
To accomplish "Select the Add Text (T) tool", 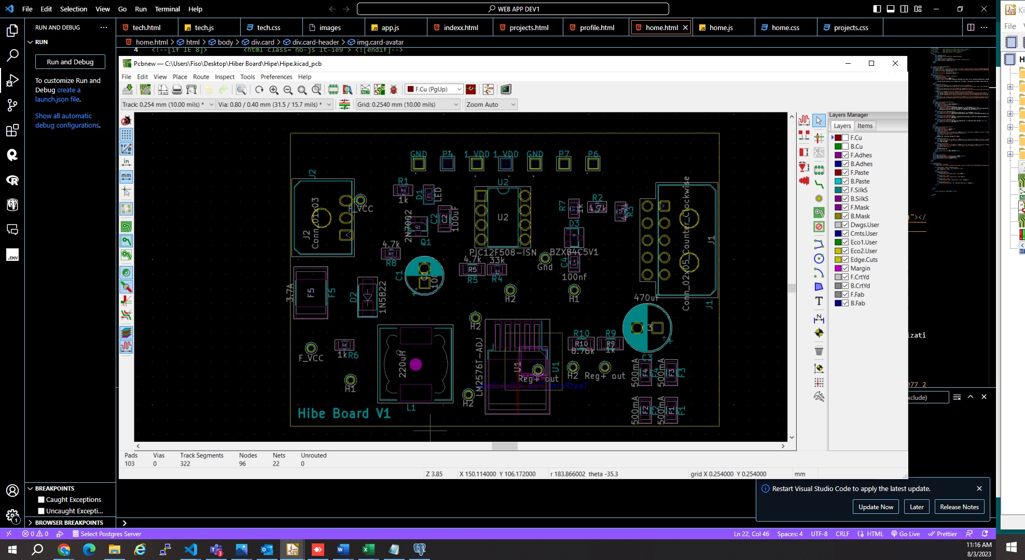I will pos(819,301).
